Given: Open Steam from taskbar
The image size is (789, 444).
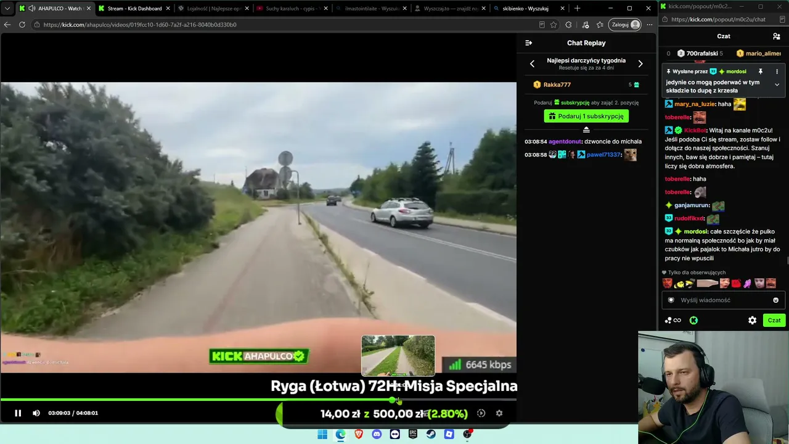Looking at the screenshot, I should (x=431, y=434).
